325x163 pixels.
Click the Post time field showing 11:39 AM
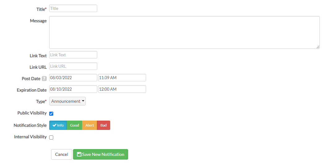point(122,78)
